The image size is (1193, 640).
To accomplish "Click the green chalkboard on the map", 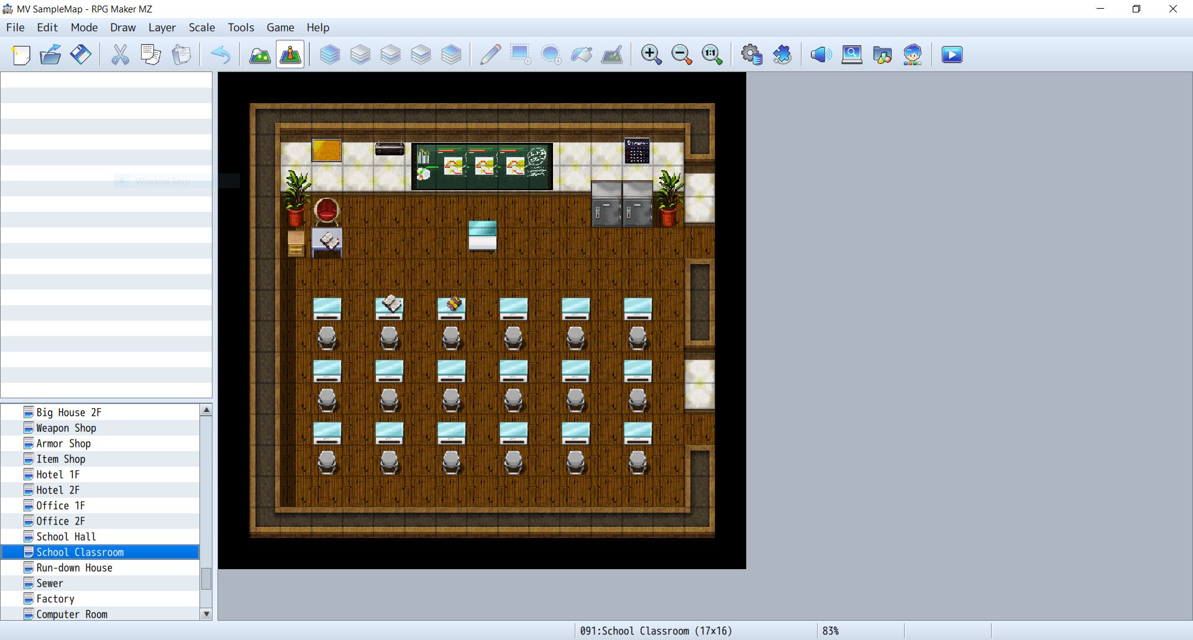I will [x=482, y=167].
